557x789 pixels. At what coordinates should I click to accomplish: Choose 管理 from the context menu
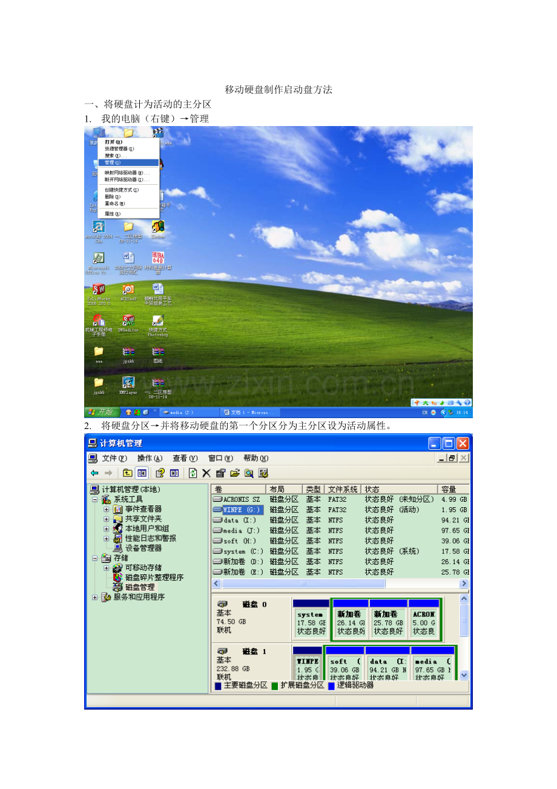(128, 162)
